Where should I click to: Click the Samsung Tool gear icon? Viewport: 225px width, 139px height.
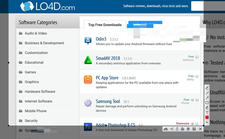[88, 103]
